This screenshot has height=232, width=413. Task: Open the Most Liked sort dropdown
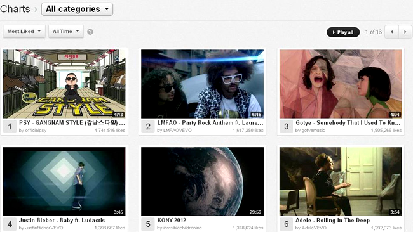tap(24, 31)
